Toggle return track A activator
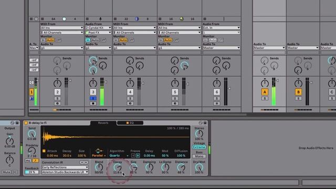The width and height of the screenshot is (336, 189). [265, 92]
